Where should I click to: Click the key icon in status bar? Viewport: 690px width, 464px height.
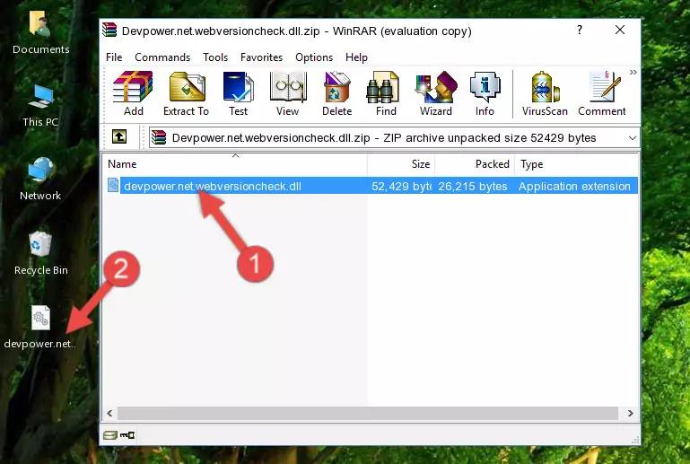[x=127, y=435]
